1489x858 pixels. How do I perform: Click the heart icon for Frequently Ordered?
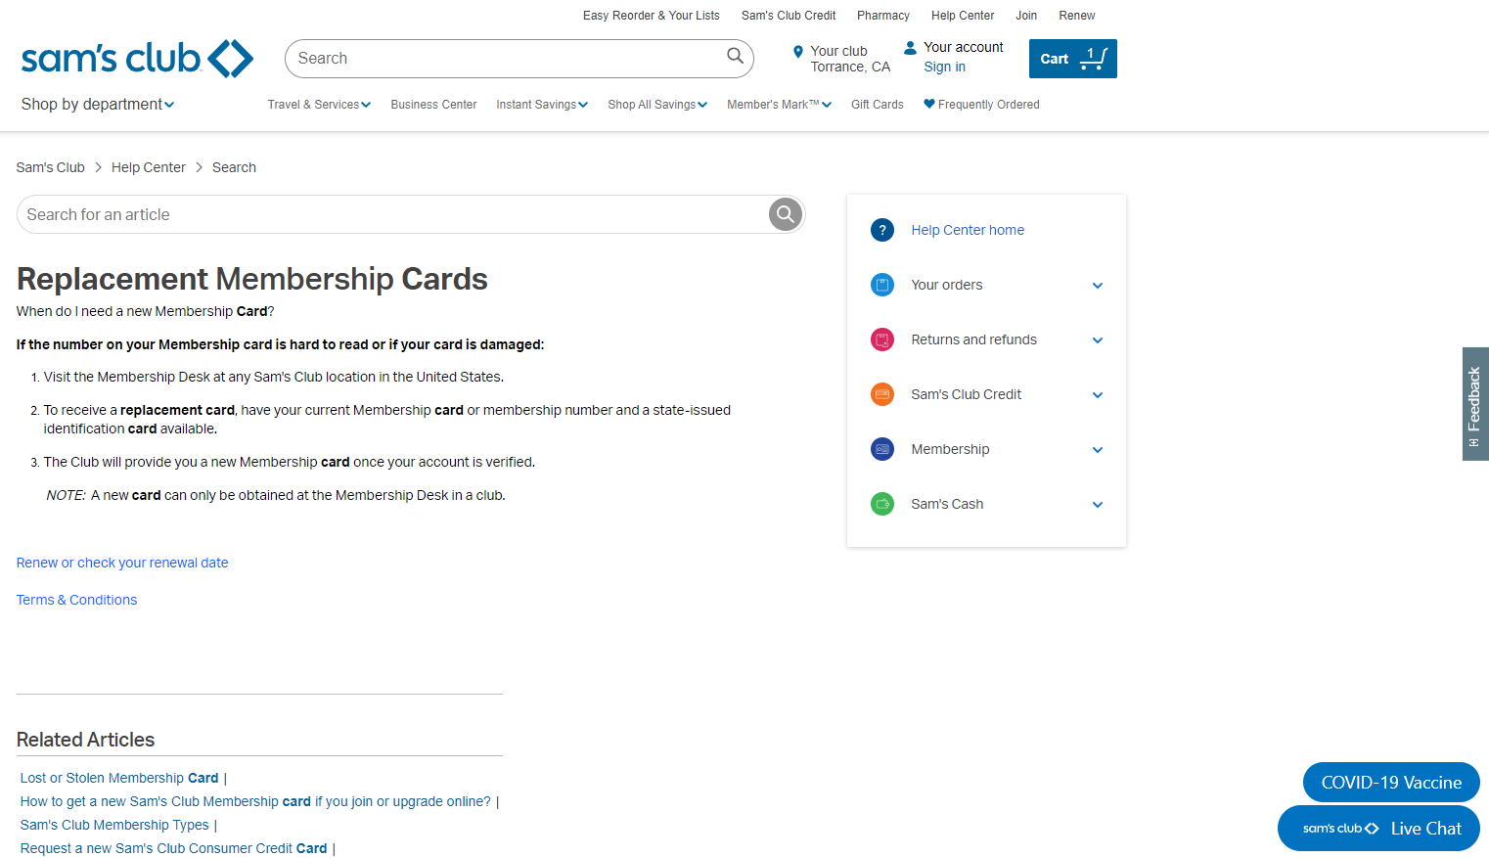point(929,104)
